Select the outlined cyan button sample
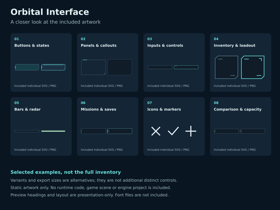280x210 pixels. click(53, 67)
